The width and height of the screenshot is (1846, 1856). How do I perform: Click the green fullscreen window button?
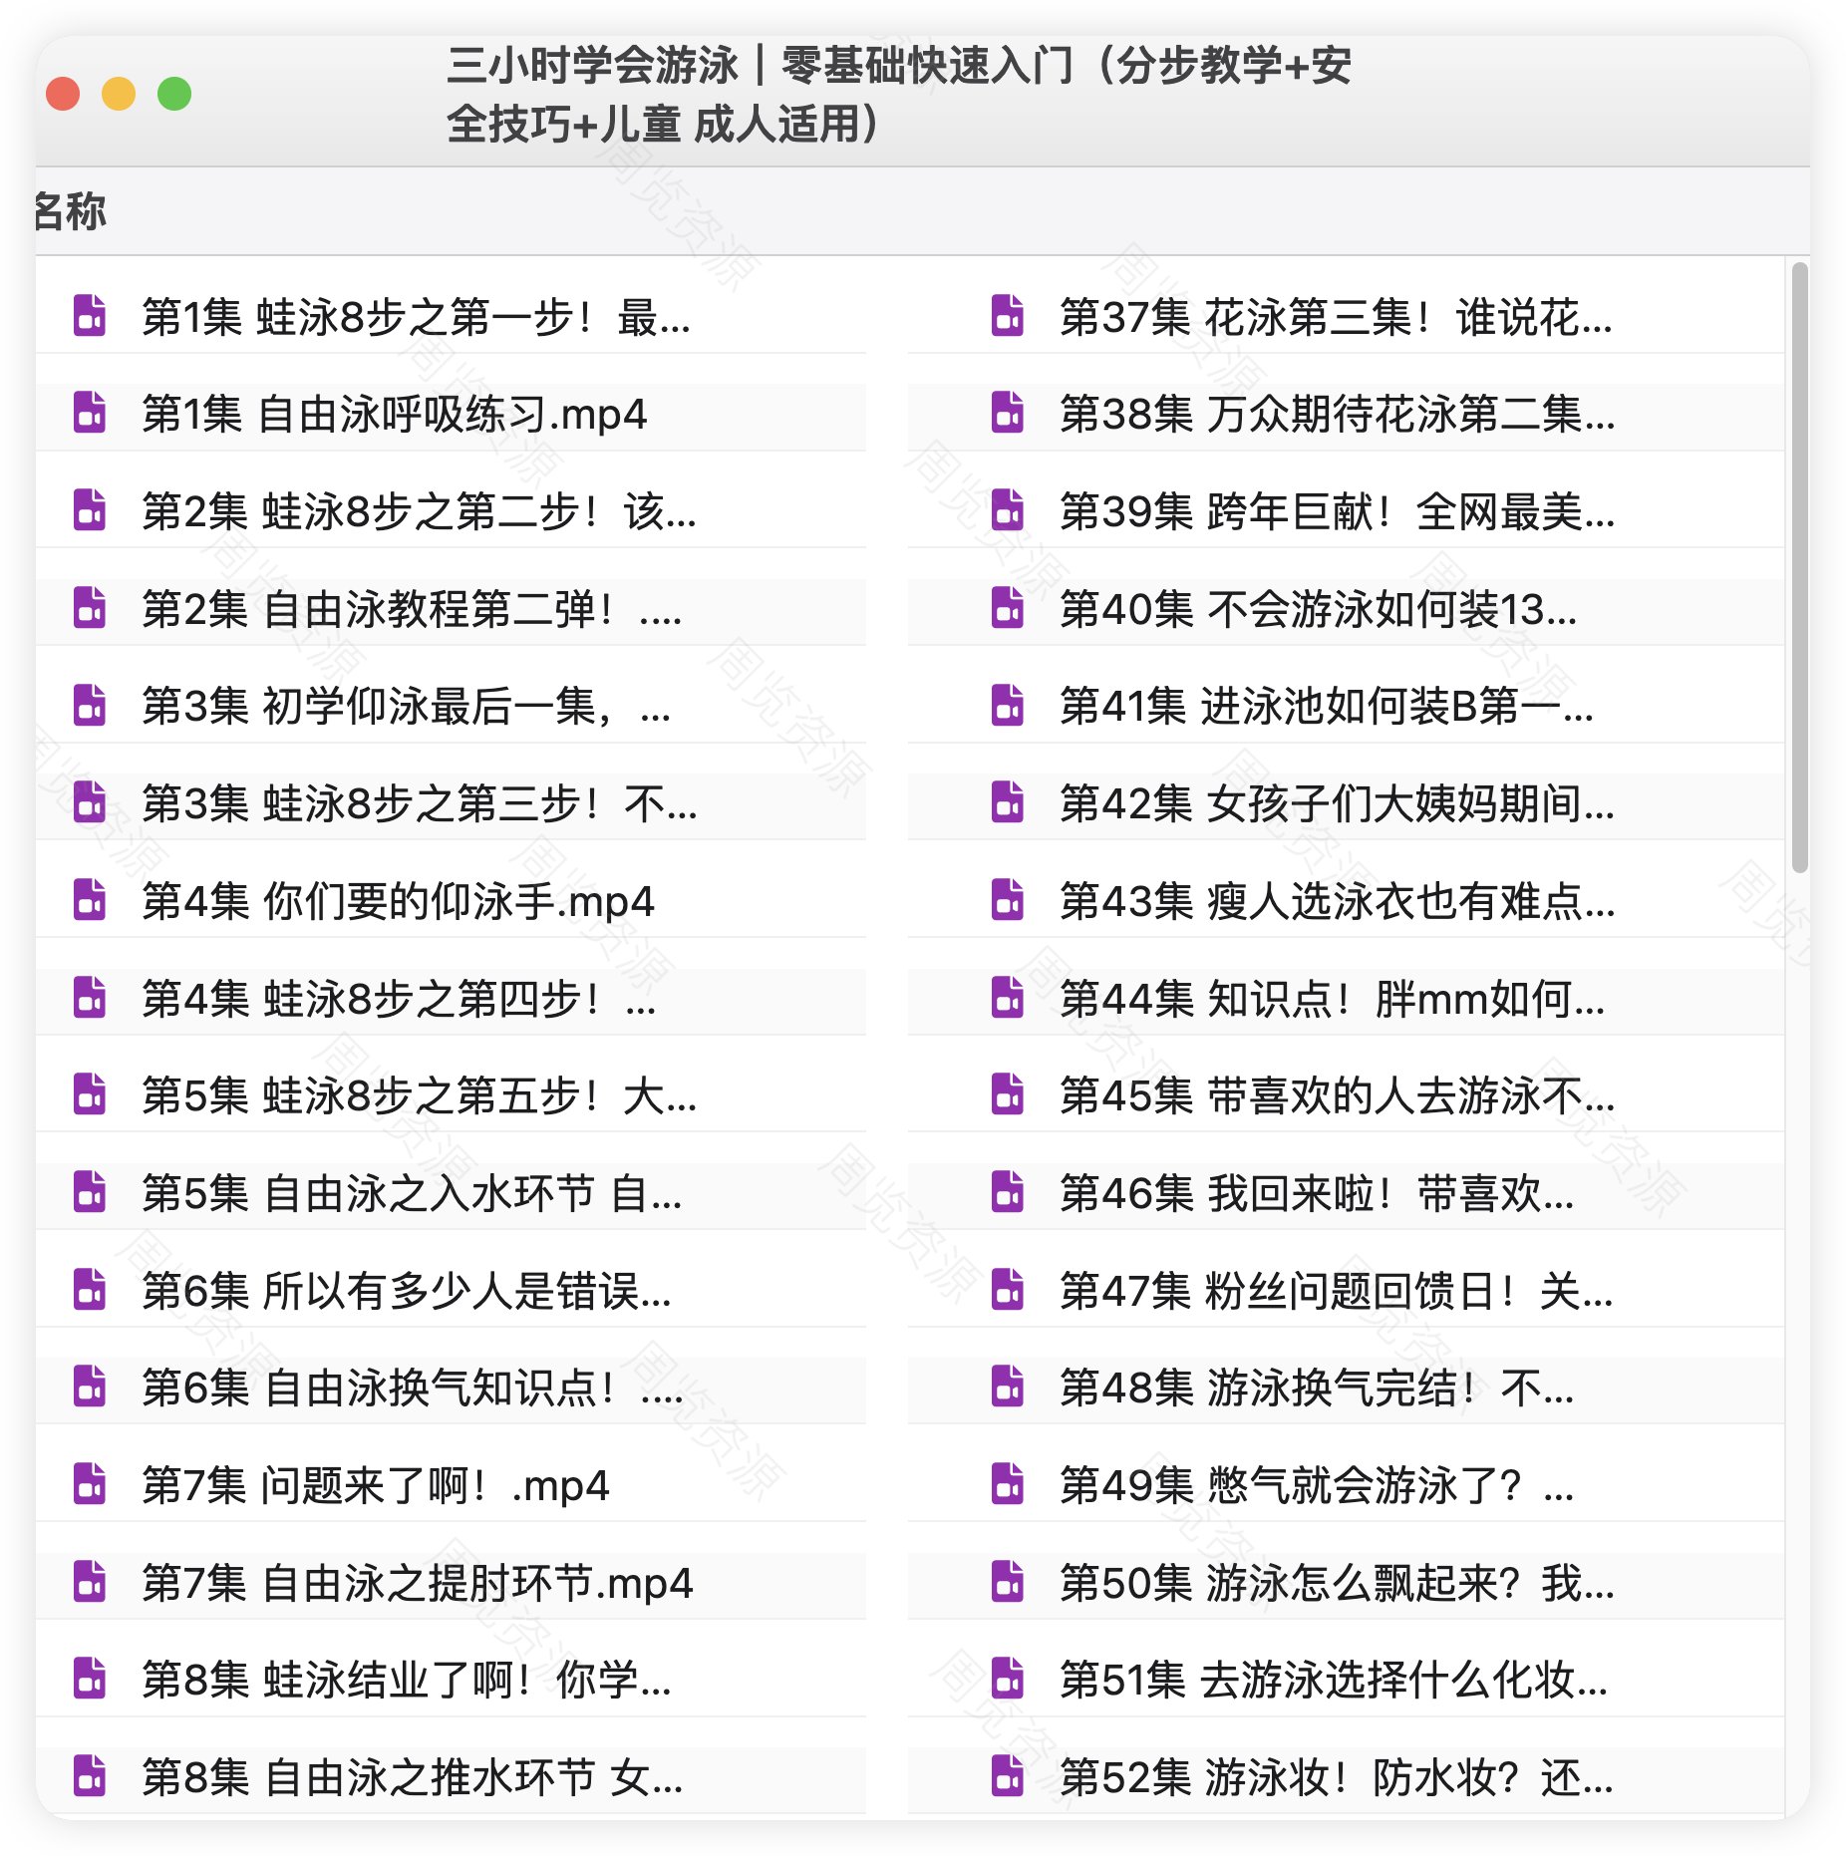(x=174, y=94)
